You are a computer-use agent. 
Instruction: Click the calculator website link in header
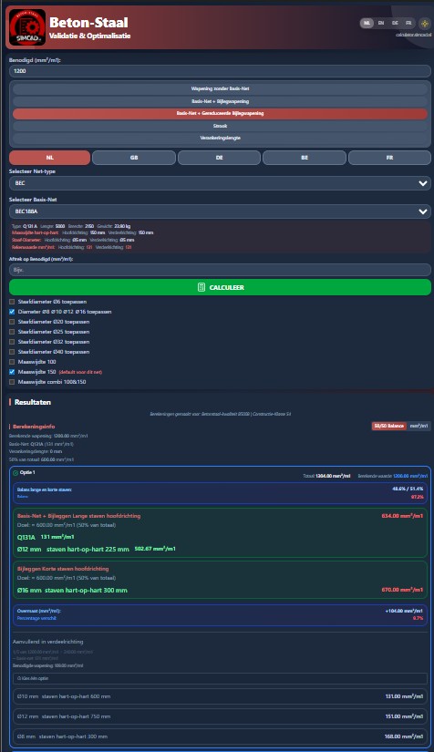click(x=413, y=35)
